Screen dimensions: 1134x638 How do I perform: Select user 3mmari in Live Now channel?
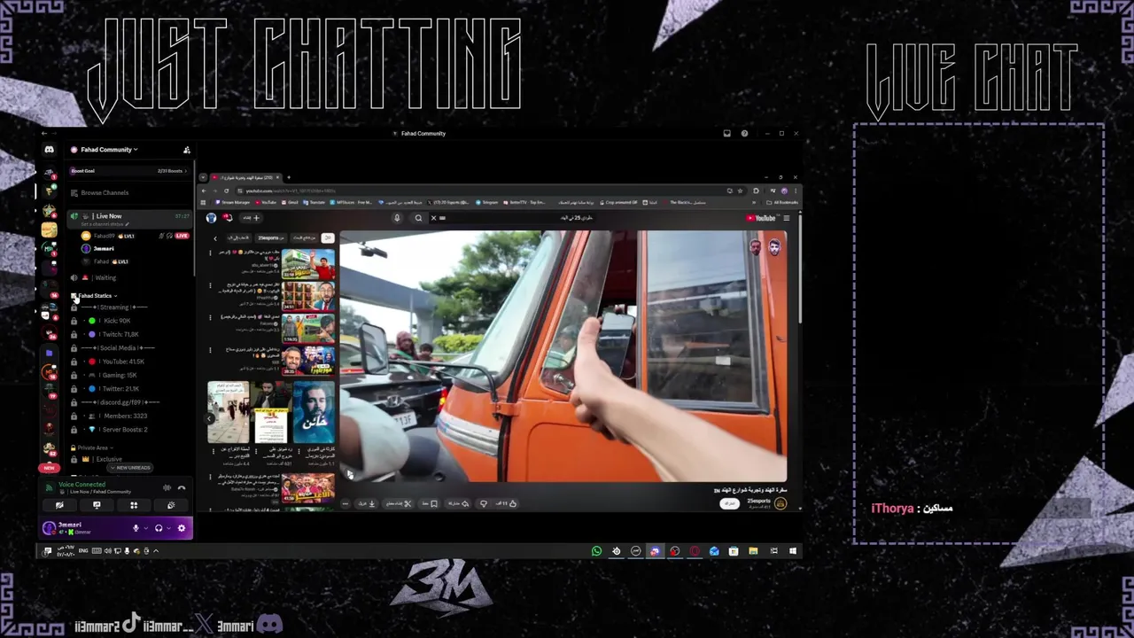pyautogui.click(x=104, y=249)
